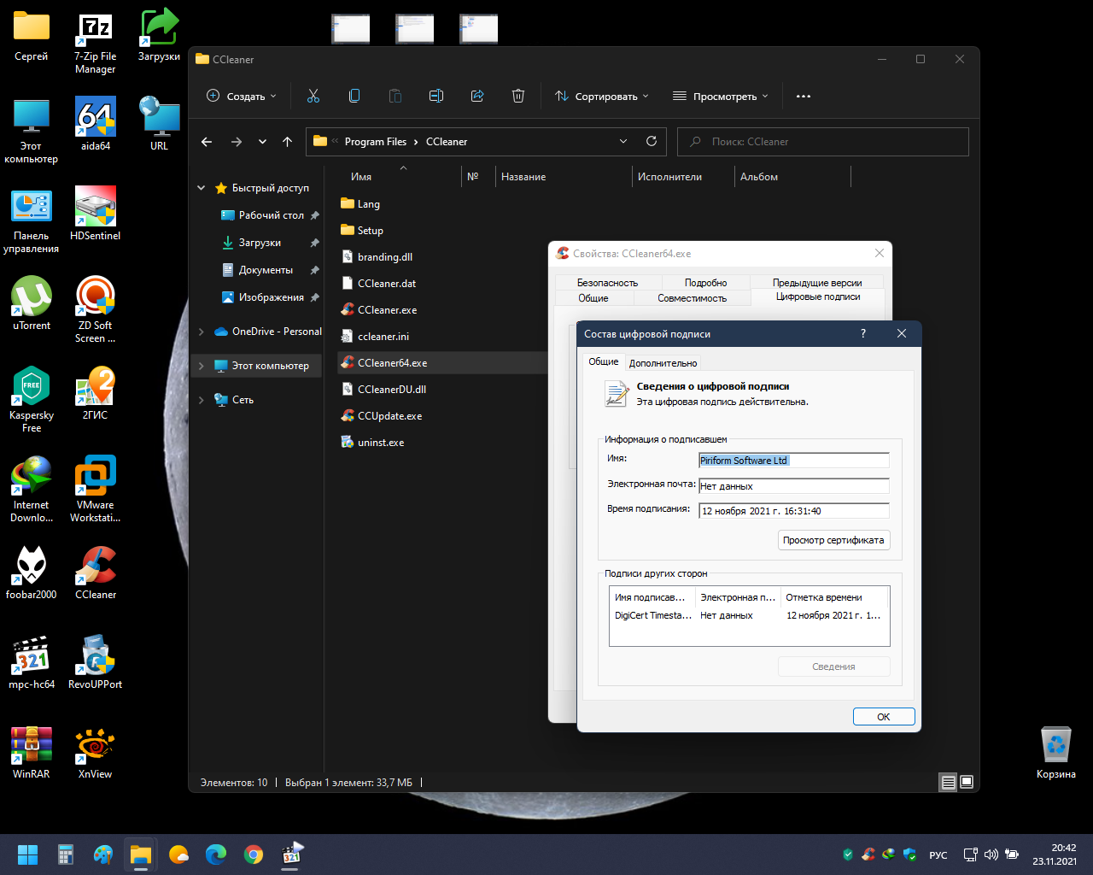The image size is (1093, 875).
Task: Switch to details view icon in status bar
Action: coord(948,782)
